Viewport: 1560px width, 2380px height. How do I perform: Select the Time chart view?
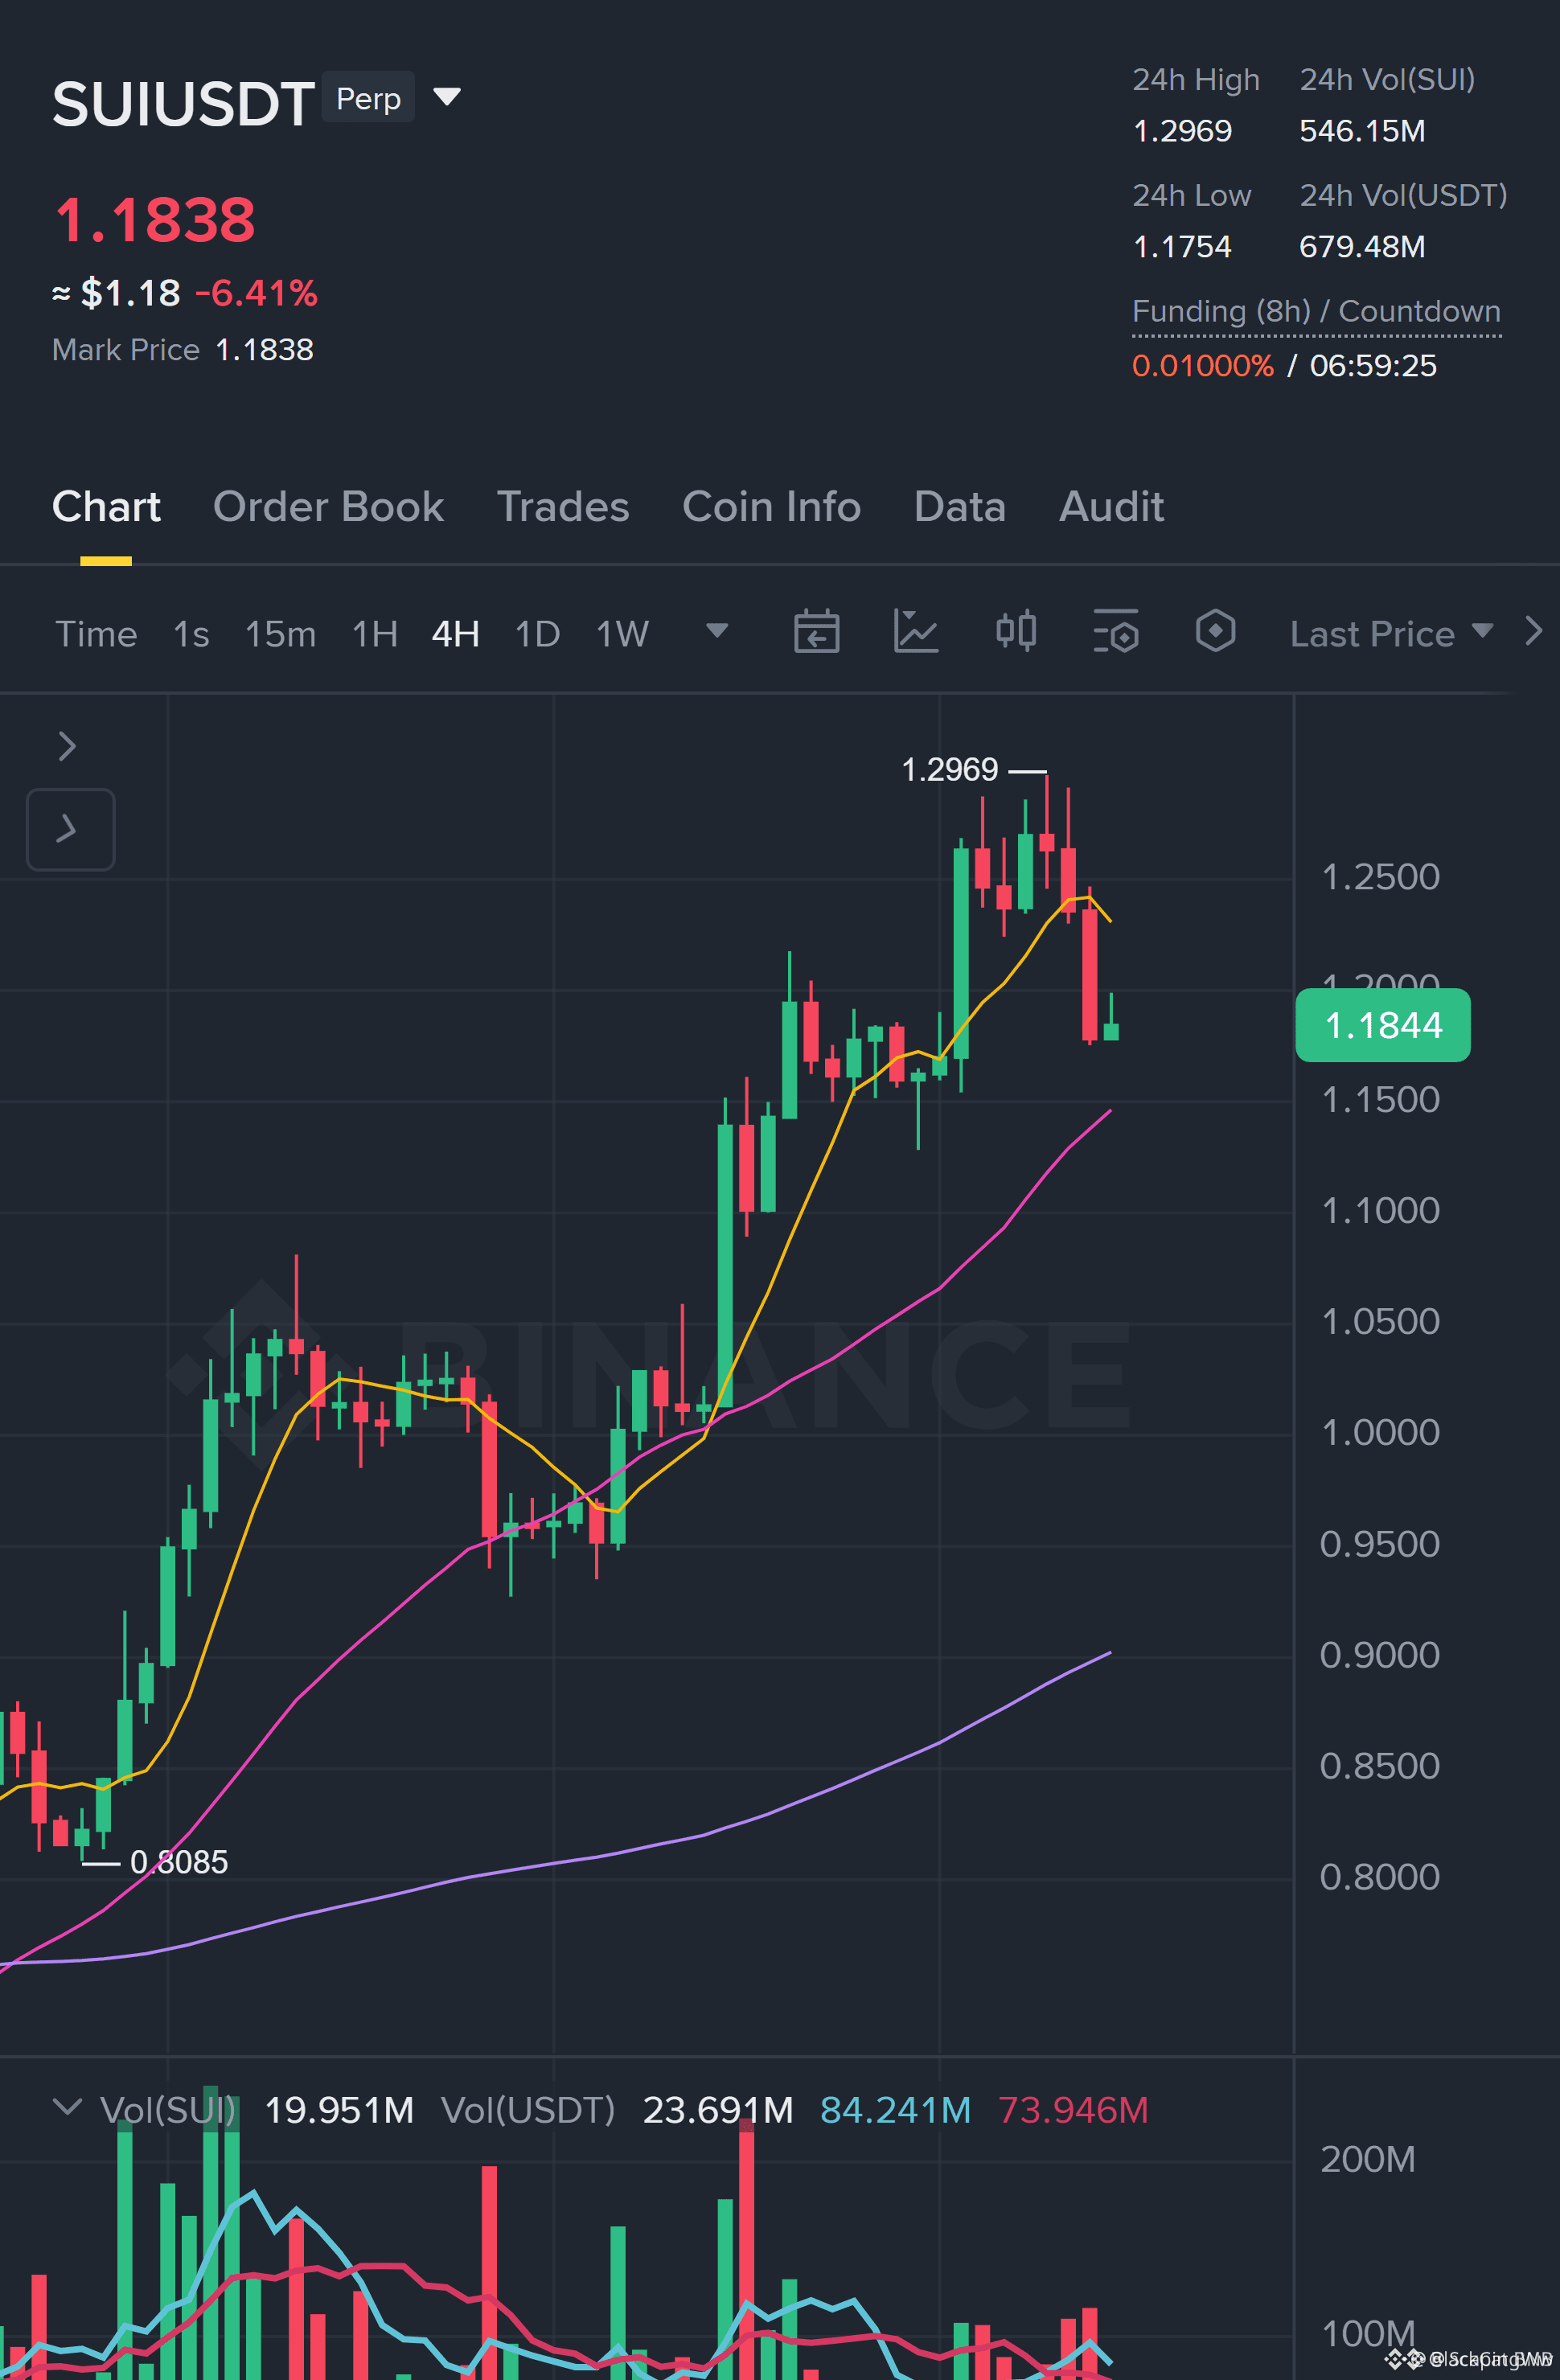point(96,634)
